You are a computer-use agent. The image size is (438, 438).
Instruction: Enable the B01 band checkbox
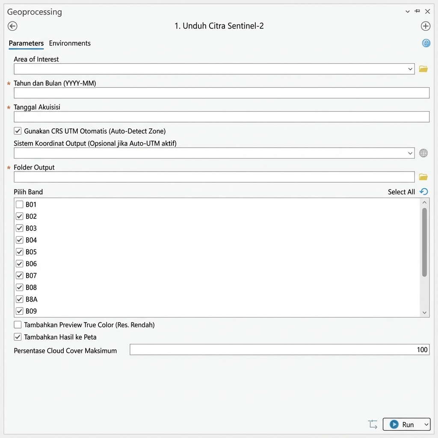pos(19,204)
